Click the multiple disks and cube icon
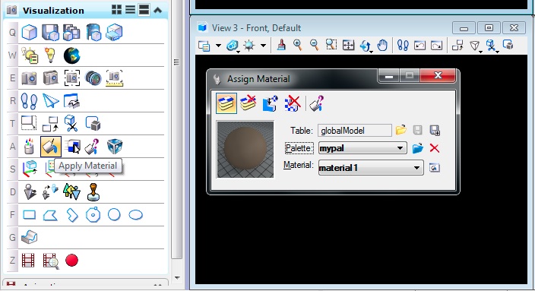 click(71, 33)
